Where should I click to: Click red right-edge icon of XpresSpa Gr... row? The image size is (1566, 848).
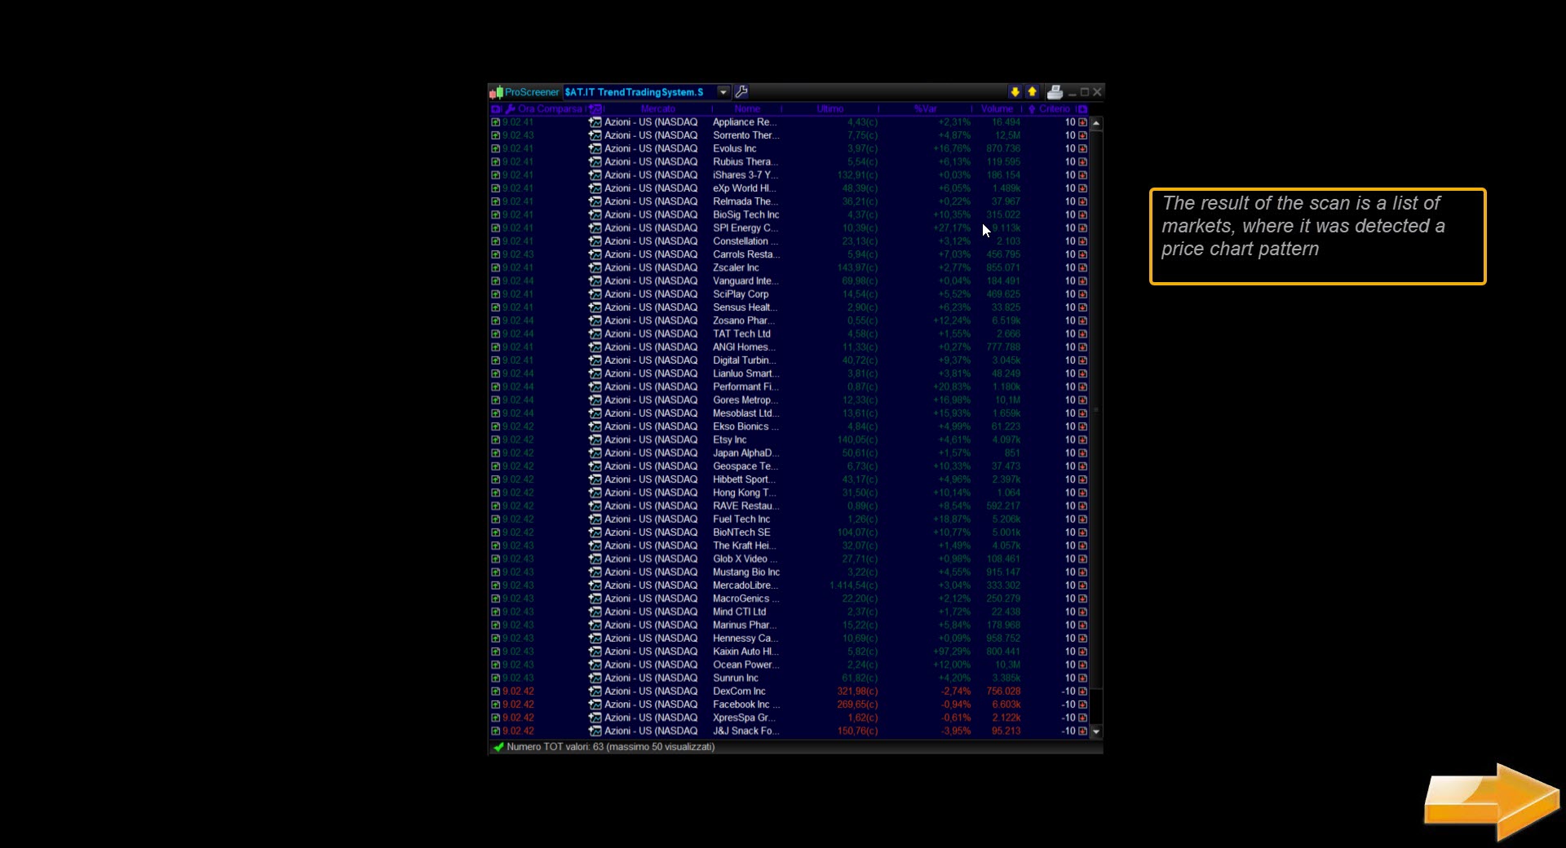(1082, 718)
